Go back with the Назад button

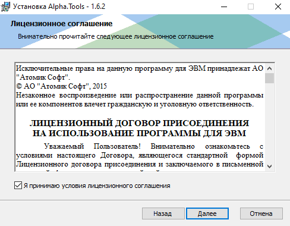pos(163,214)
